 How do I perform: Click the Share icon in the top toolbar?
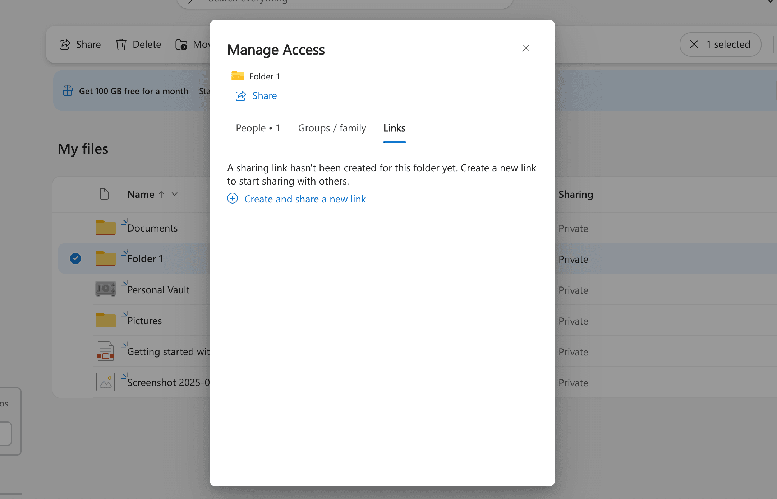[x=65, y=44]
